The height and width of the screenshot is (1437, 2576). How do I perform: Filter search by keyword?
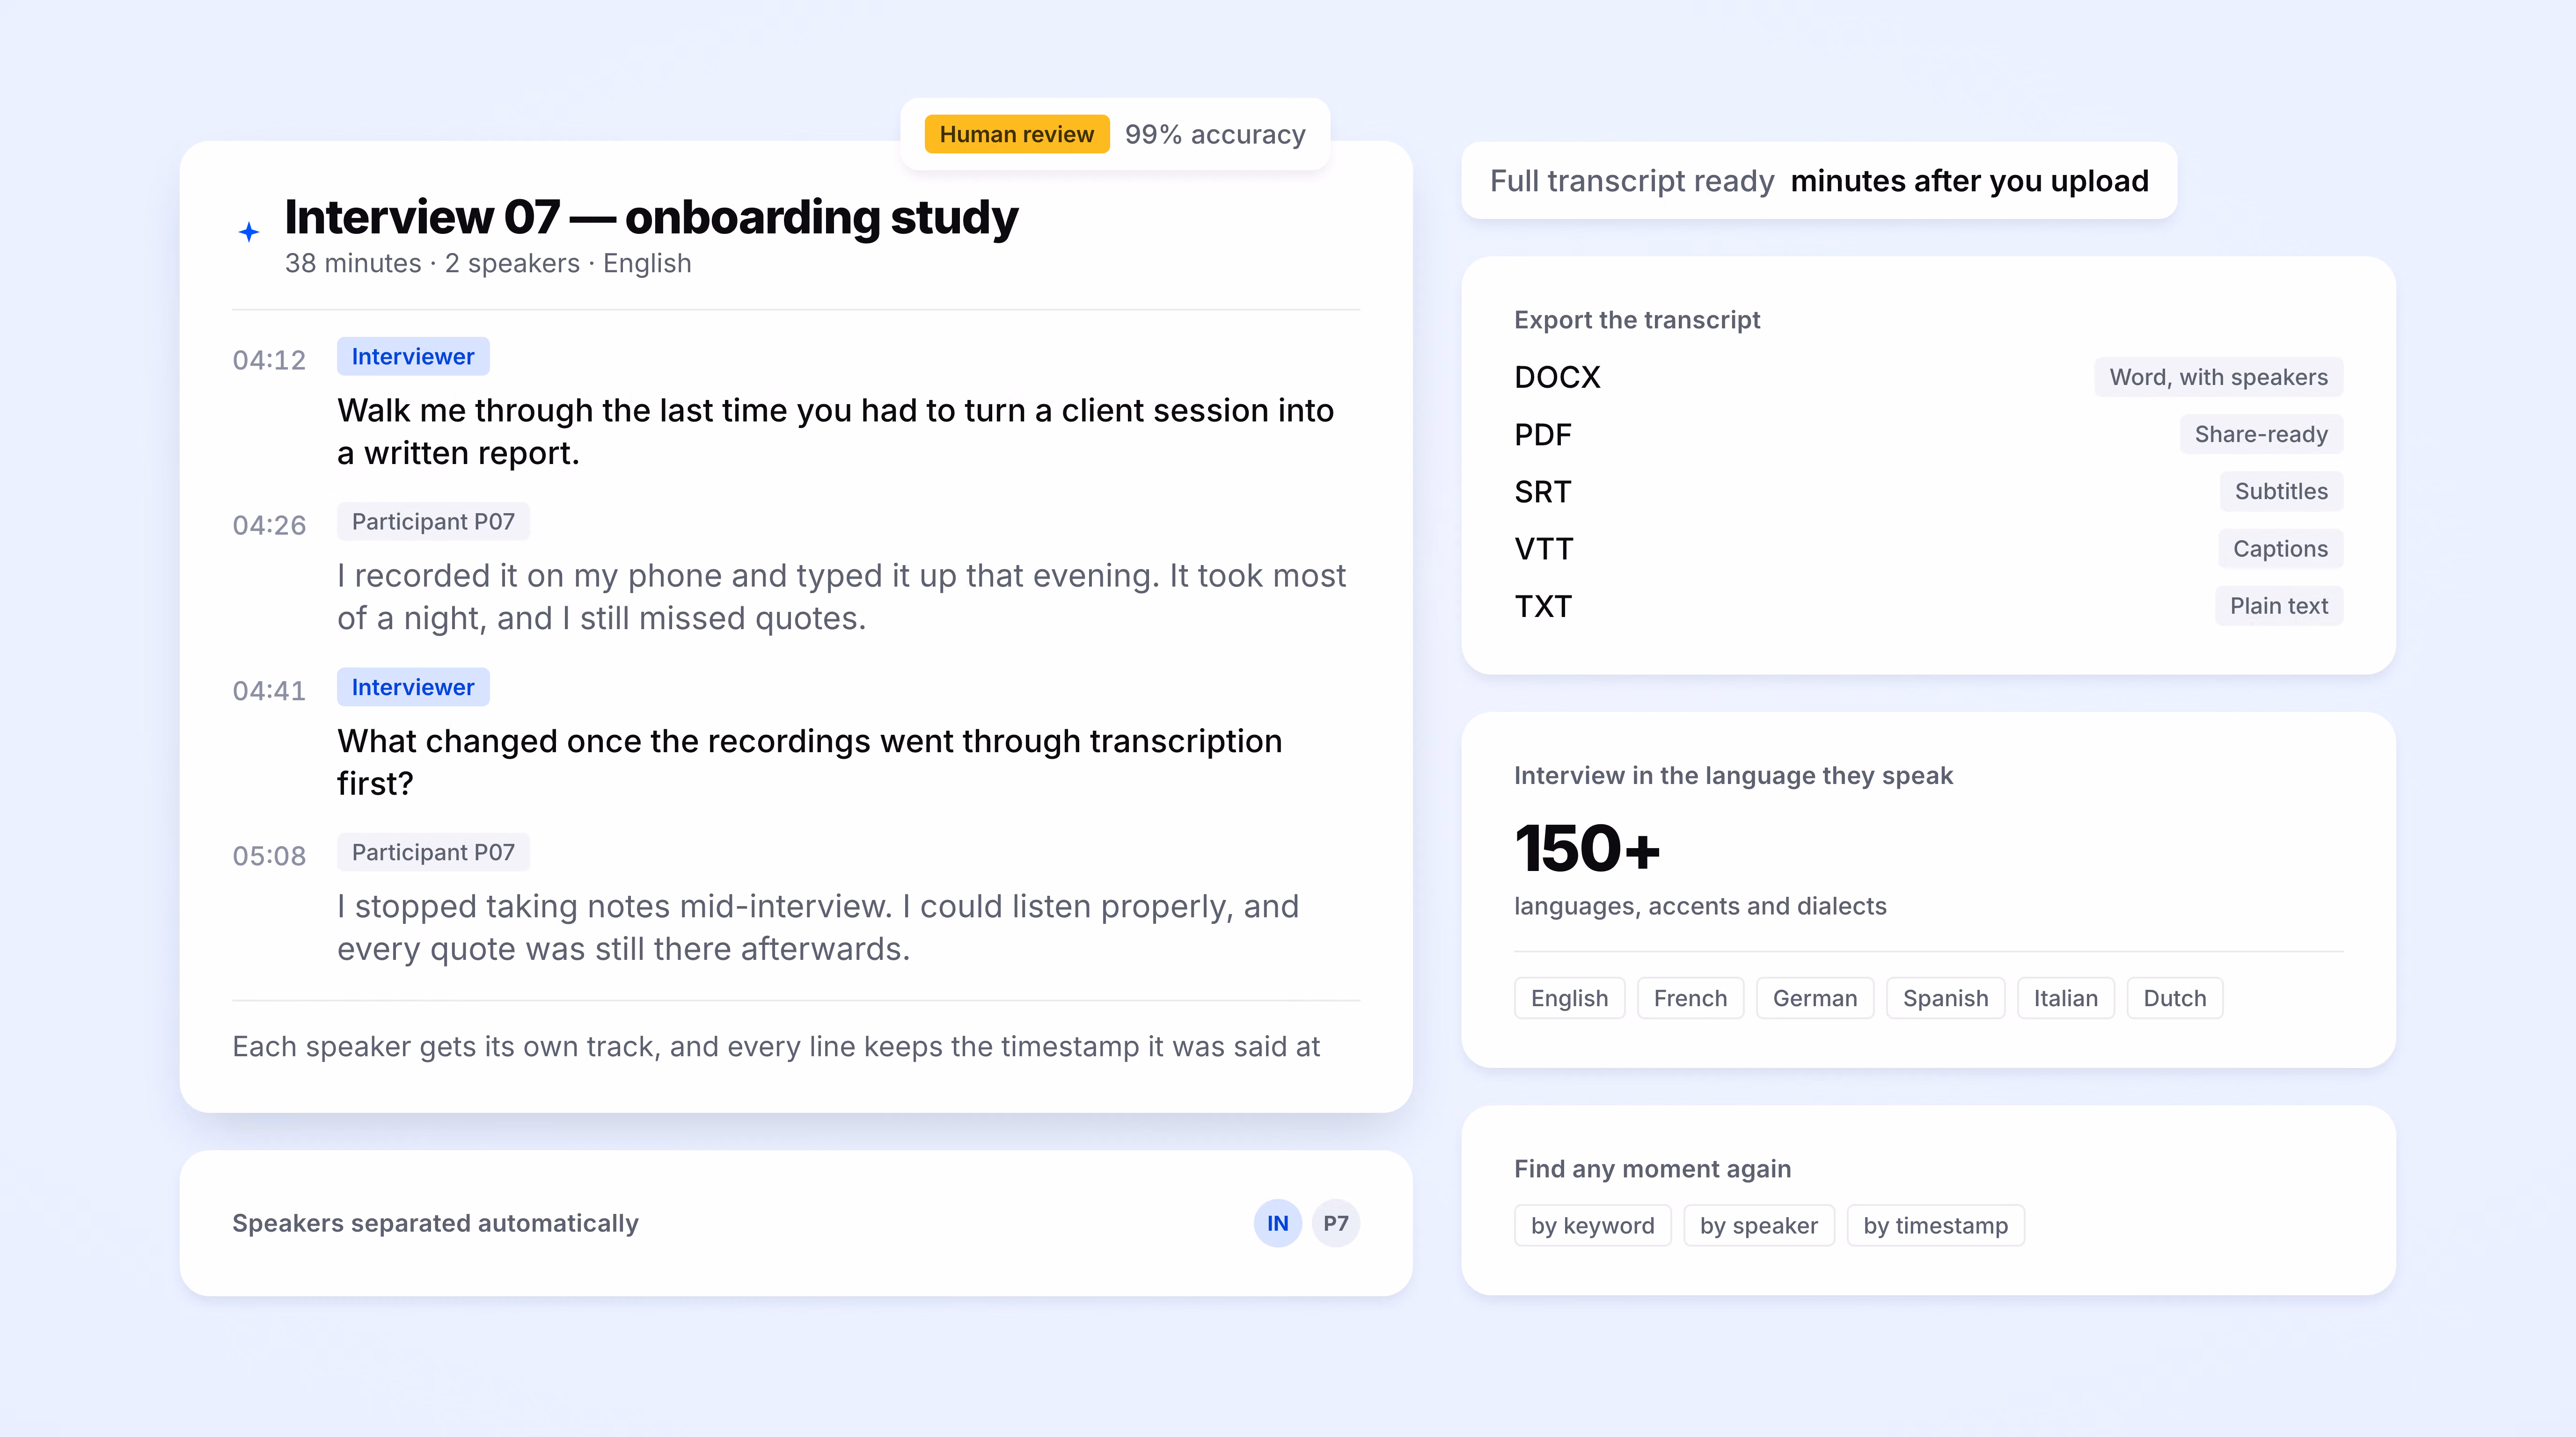click(1592, 1225)
